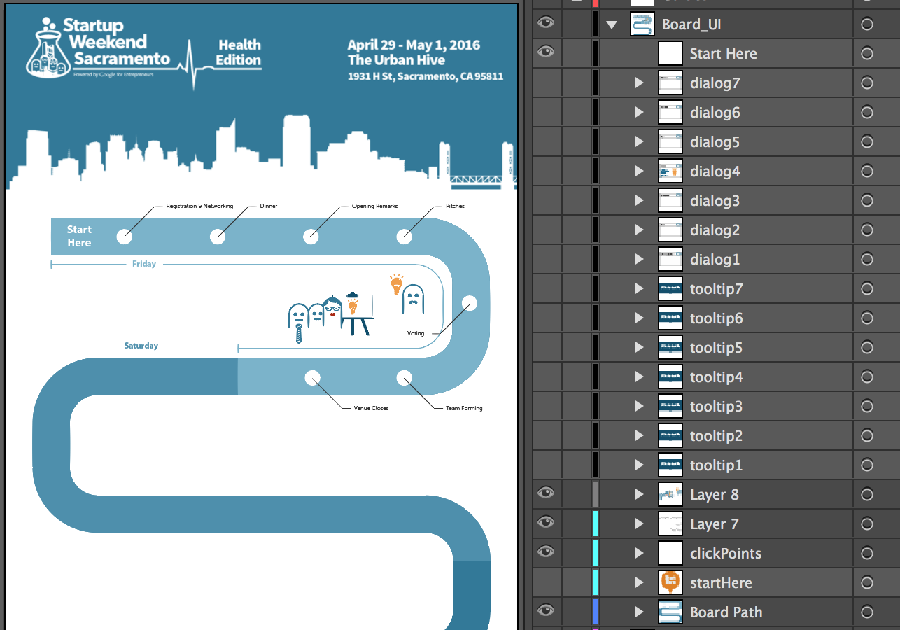
Task: Expand Layer 8 contents
Action: 639,495
